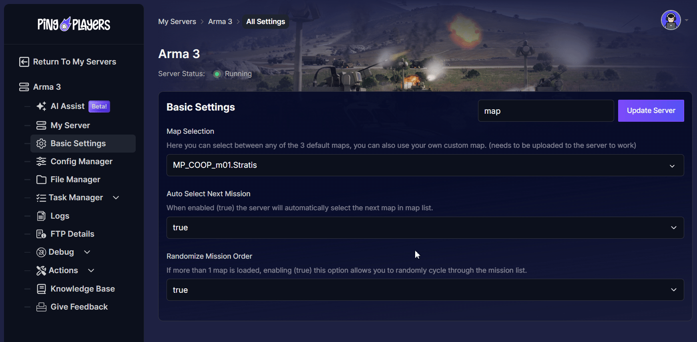Click the Config Manager sliders icon

coord(41,161)
